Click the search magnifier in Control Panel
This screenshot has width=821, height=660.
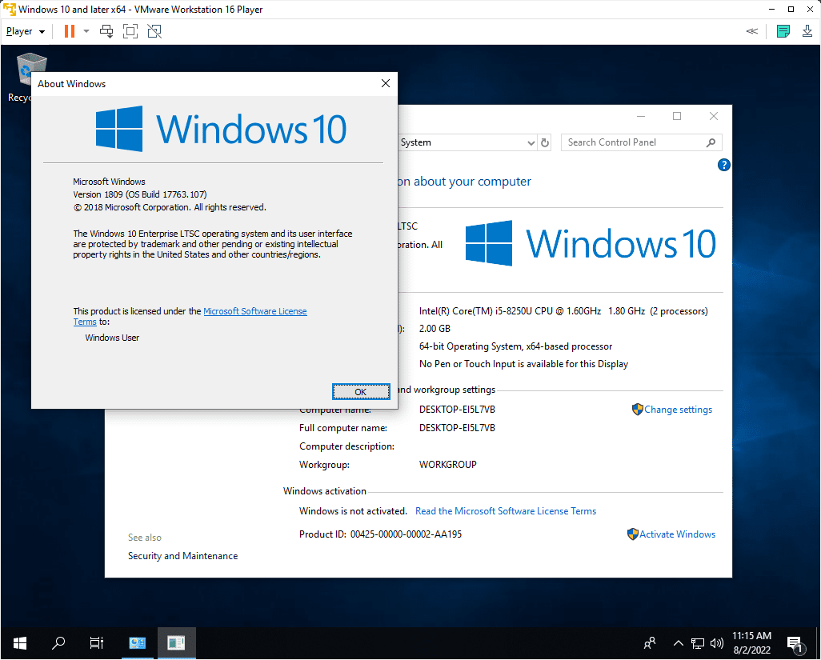coord(711,142)
